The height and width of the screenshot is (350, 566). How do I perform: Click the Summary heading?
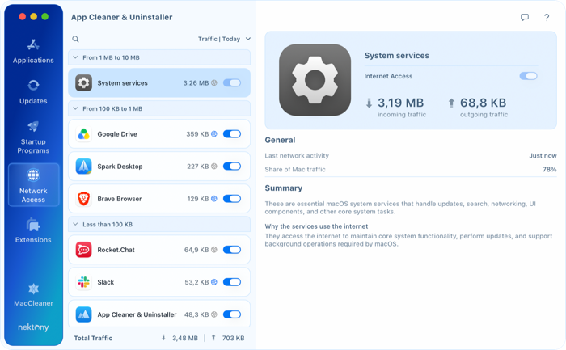click(x=283, y=188)
